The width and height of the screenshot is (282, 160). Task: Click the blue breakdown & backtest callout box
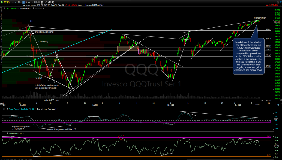pos(249,56)
